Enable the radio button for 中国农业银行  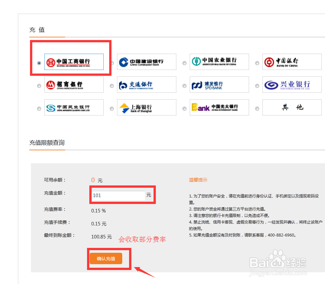click(x=185, y=63)
